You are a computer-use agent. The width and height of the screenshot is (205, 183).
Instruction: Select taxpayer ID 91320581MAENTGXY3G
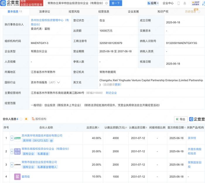click(x=182, y=43)
